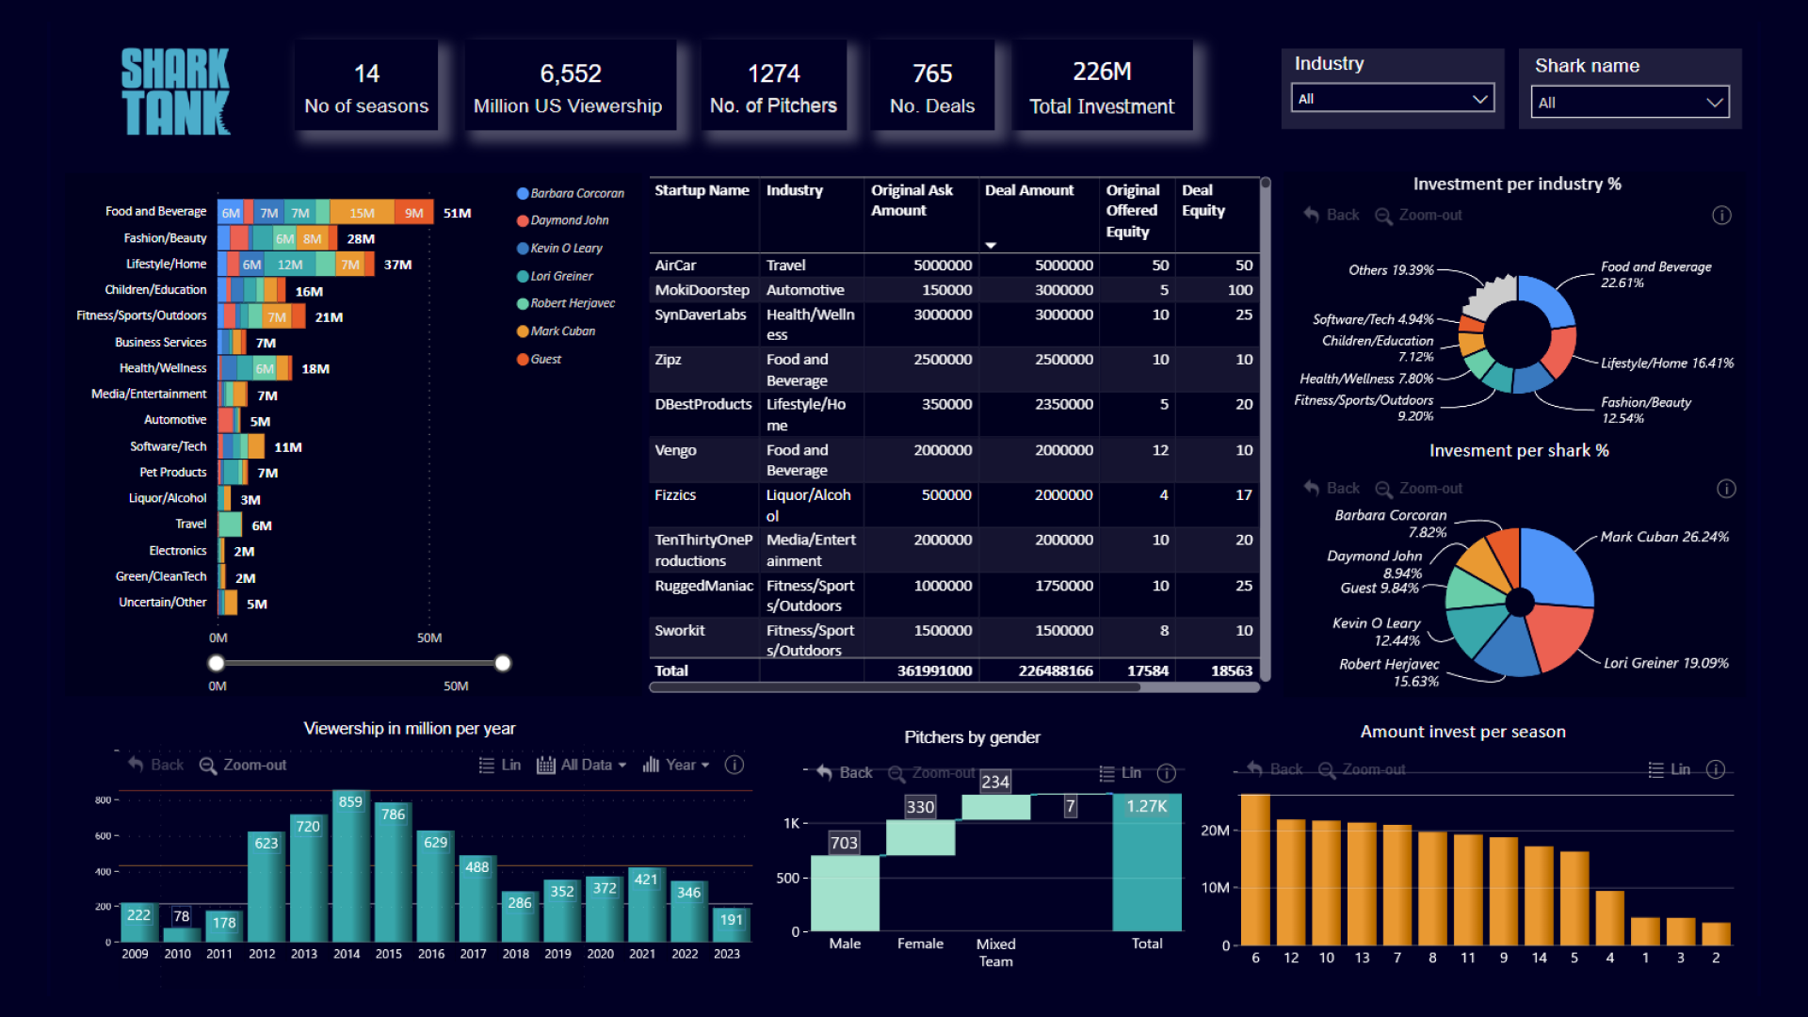Open All Data dropdown in Viewership chart

pos(581,765)
